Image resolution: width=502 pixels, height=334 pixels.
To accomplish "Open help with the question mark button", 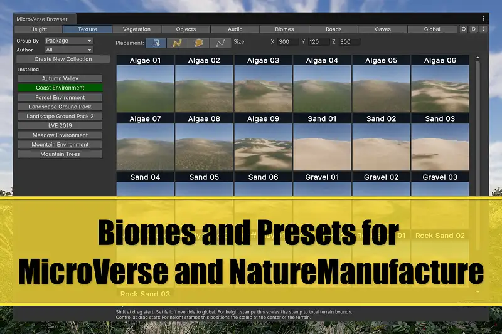I will click(x=483, y=29).
